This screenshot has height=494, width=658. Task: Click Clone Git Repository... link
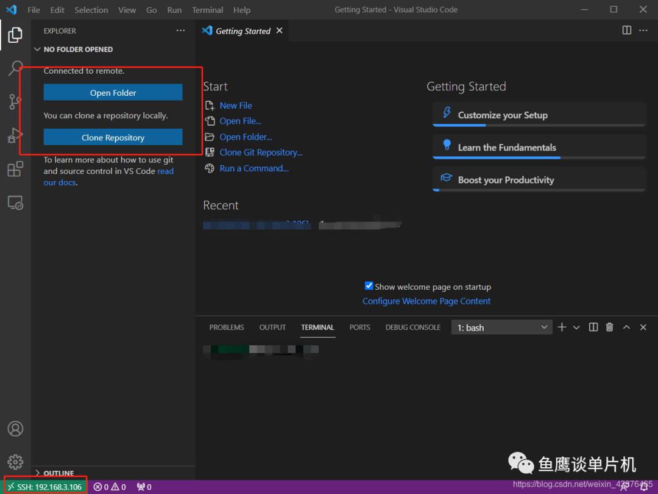261,152
